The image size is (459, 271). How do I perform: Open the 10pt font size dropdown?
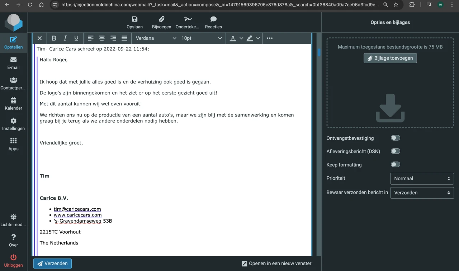201,38
